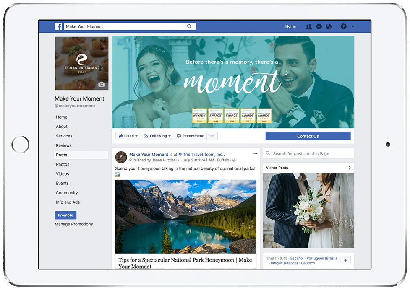Expand Visitor Posts chevron arrow
Image resolution: width=410 pixels, height=290 pixels.
pyautogui.click(x=350, y=168)
